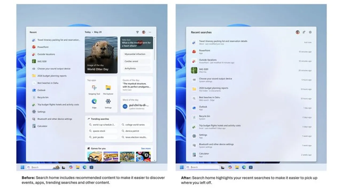The height and width of the screenshot is (192, 342).
Task: Open Microsoft Store on After panel taskbar
Action: click(x=251, y=167)
